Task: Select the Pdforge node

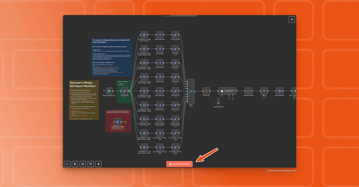Action: (264, 91)
